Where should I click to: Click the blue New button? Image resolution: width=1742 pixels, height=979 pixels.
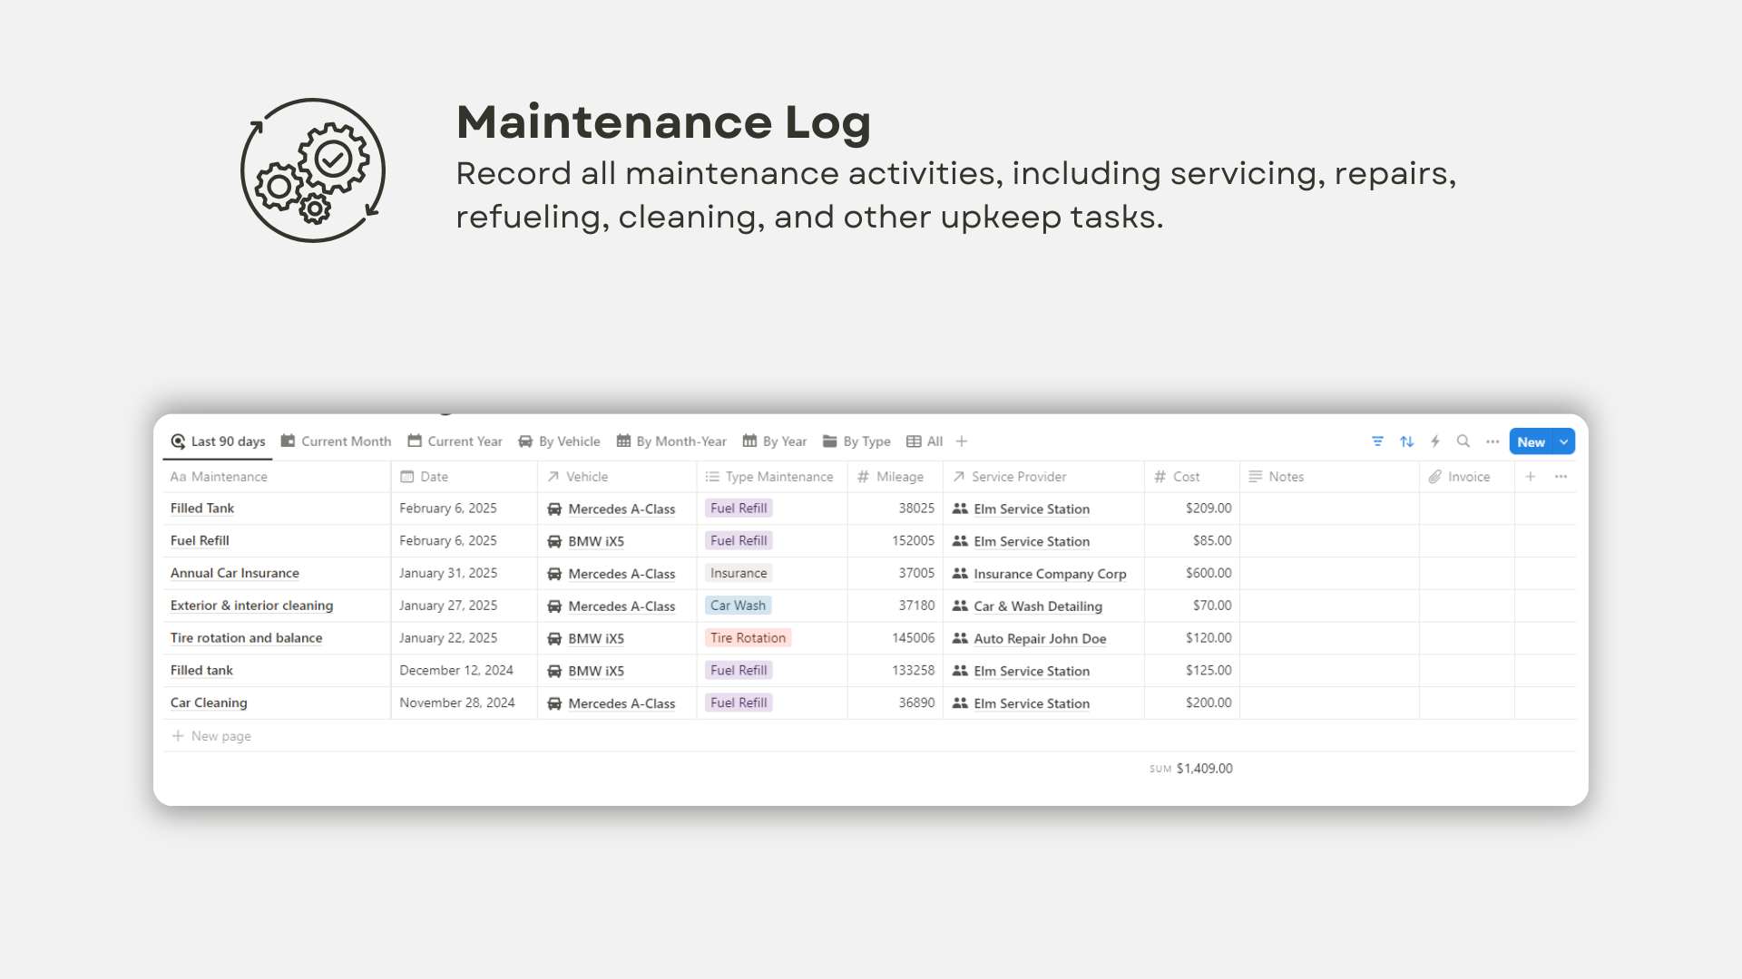coord(1532,441)
